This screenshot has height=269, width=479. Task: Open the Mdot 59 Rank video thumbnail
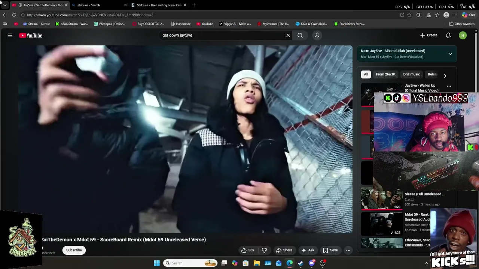point(382,223)
